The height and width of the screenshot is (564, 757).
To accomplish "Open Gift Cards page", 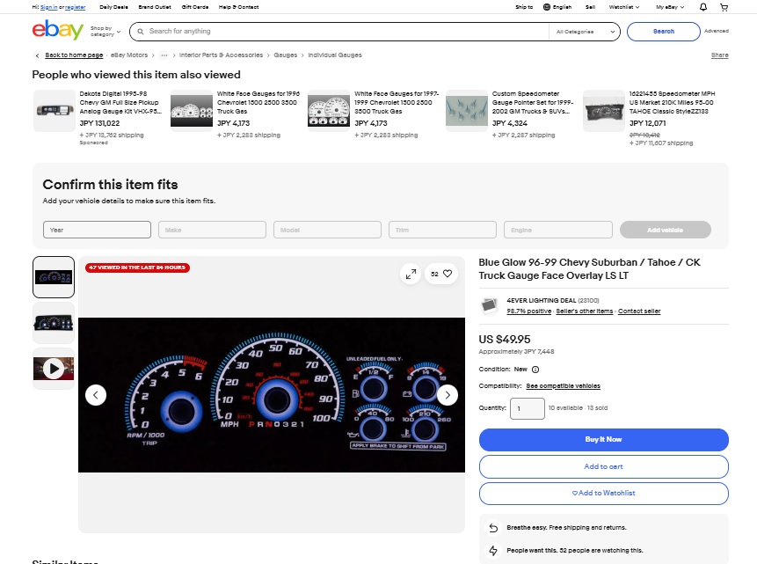I will [x=195, y=7].
